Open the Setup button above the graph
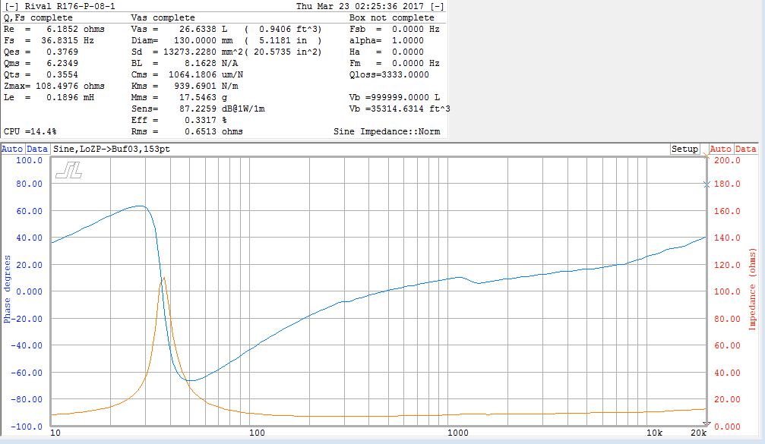Screen dimensions: 765x444 pyautogui.click(x=684, y=149)
